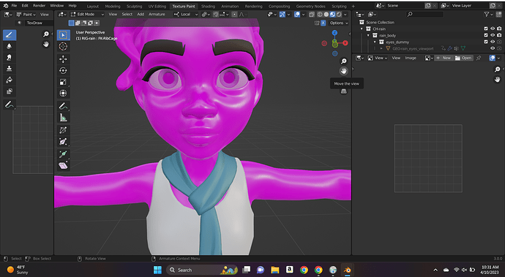Viewport: 505px width, 277px height.
Task: Click the Windows taskbar Search box
Action: 202,270
